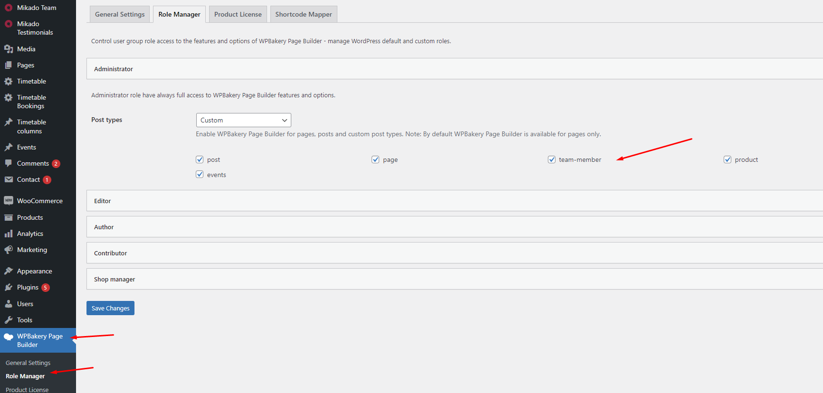823x393 pixels.
Task: Click the Analytics bar chart icon
Action: 9,234
